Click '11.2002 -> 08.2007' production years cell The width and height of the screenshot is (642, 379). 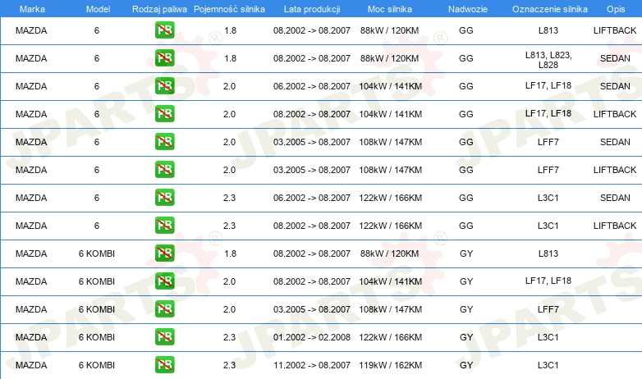click(312, 365)
